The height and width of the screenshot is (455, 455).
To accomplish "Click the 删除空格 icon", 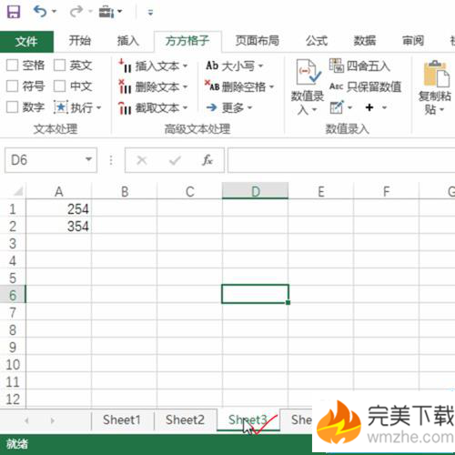I will (212, 86).
